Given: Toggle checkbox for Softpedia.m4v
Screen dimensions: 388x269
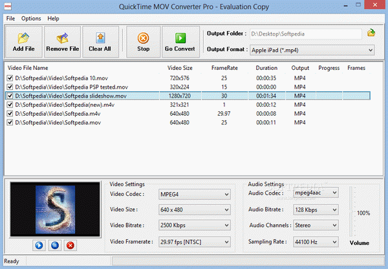Looking at the screenshot, I should pos(10,114).
